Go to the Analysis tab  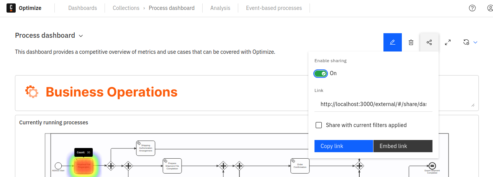coord(220,8)
